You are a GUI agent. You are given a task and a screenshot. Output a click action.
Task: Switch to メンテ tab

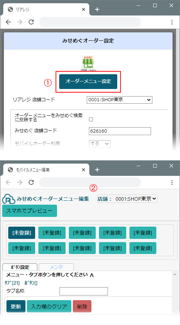point(56,267)
